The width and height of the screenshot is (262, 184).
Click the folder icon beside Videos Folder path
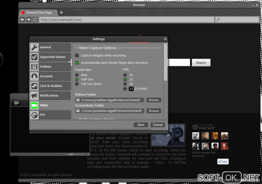(78, 100)
